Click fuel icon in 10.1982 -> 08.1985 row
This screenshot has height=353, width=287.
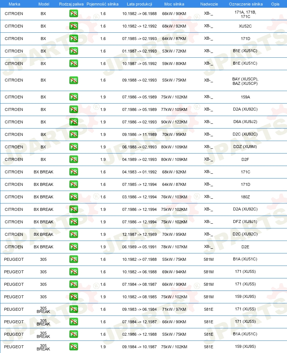73,297
